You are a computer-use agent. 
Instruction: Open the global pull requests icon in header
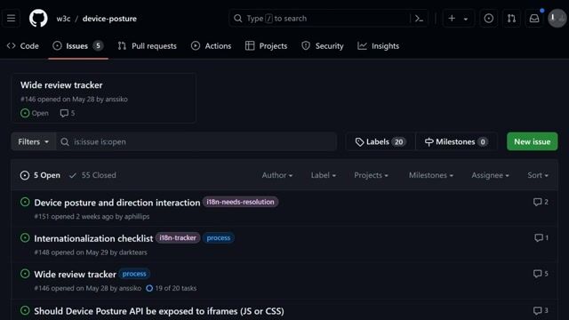coord(512,18)
